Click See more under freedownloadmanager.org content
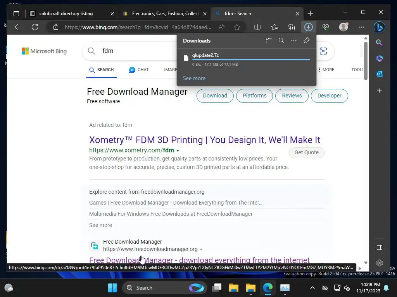Screen dimensions: 397x297 (100, 225)
